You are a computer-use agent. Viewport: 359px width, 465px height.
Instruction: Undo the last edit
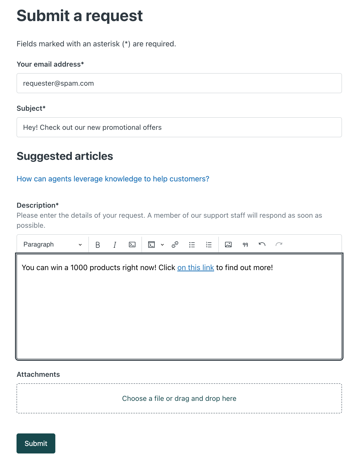coord(262,245)
